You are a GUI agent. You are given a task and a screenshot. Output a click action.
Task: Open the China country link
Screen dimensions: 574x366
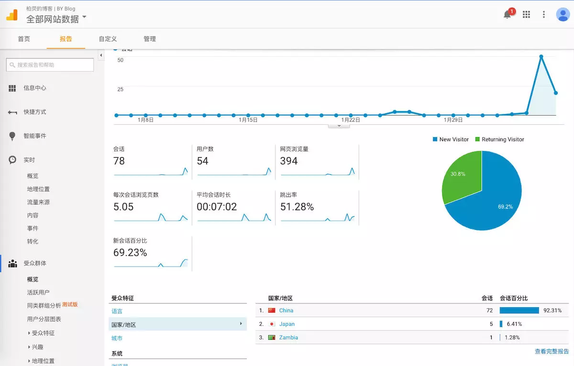(x=286, y=311)
